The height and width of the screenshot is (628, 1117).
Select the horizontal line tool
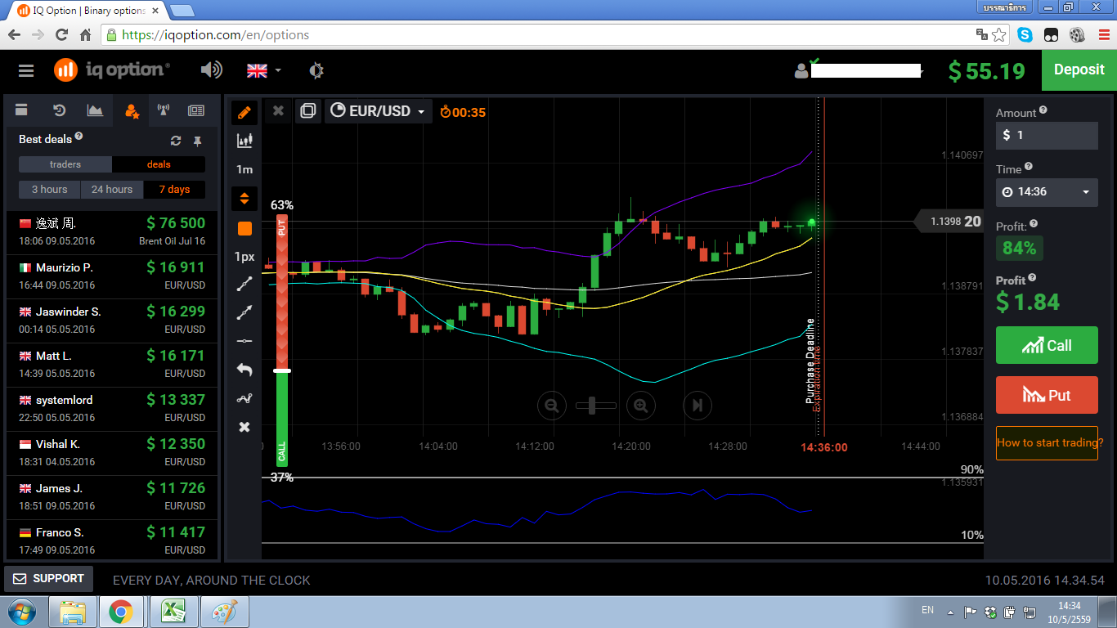click(244, 341)
